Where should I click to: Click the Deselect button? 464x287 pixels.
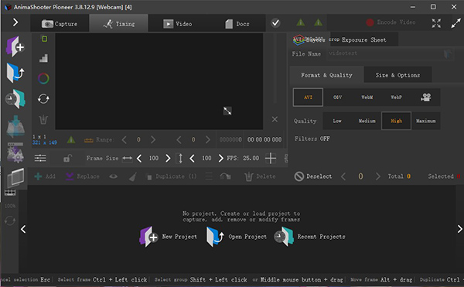tap(313, 176)
